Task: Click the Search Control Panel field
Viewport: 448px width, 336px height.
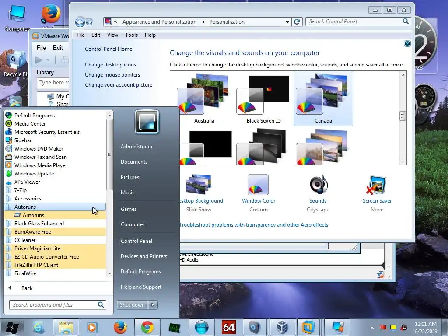Action: coord(353,21)
